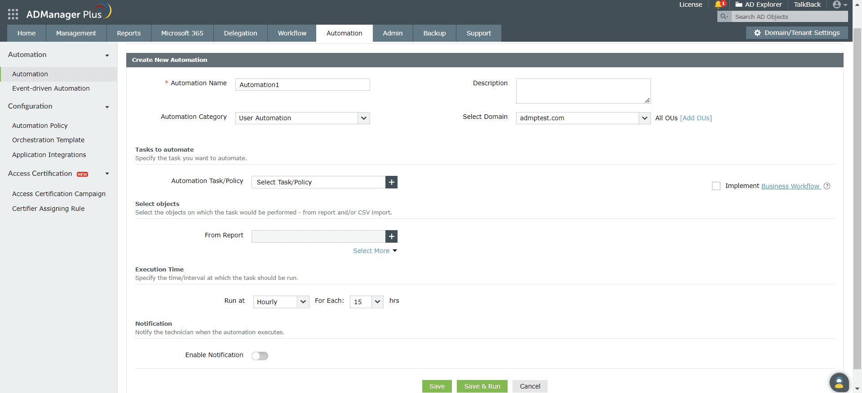Switch to the Admin tab

[x=393, y=33]
